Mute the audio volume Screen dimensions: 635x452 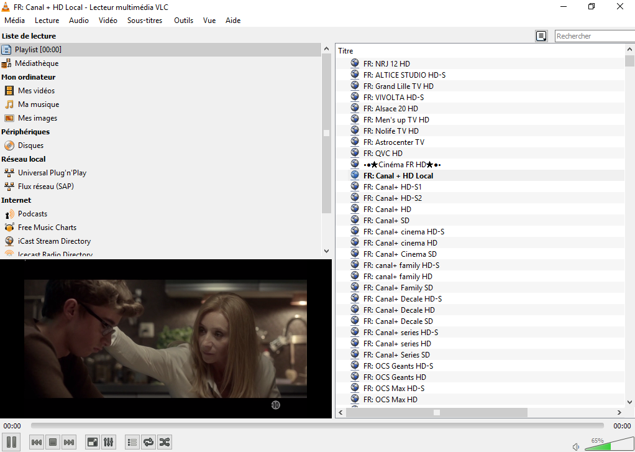pos(575,446)
